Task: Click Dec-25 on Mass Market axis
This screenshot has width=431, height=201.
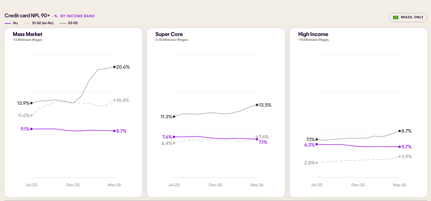Action: (73, 185)
